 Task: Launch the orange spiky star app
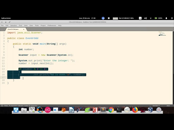tap(64, 110)
